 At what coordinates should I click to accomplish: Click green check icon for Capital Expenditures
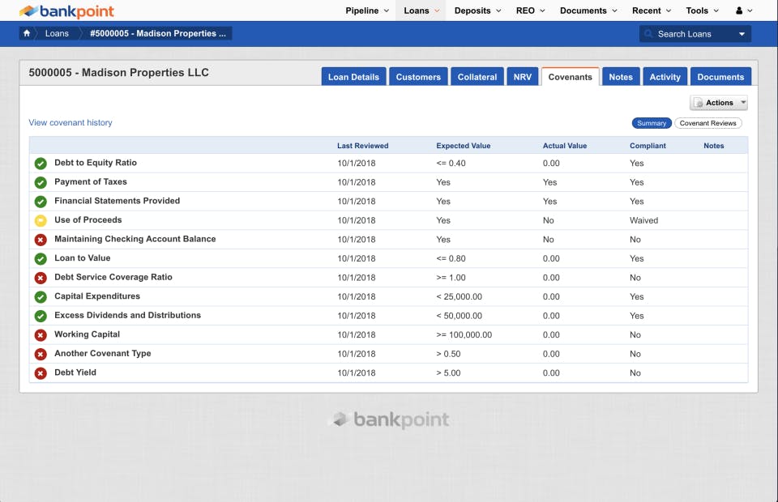41,297
